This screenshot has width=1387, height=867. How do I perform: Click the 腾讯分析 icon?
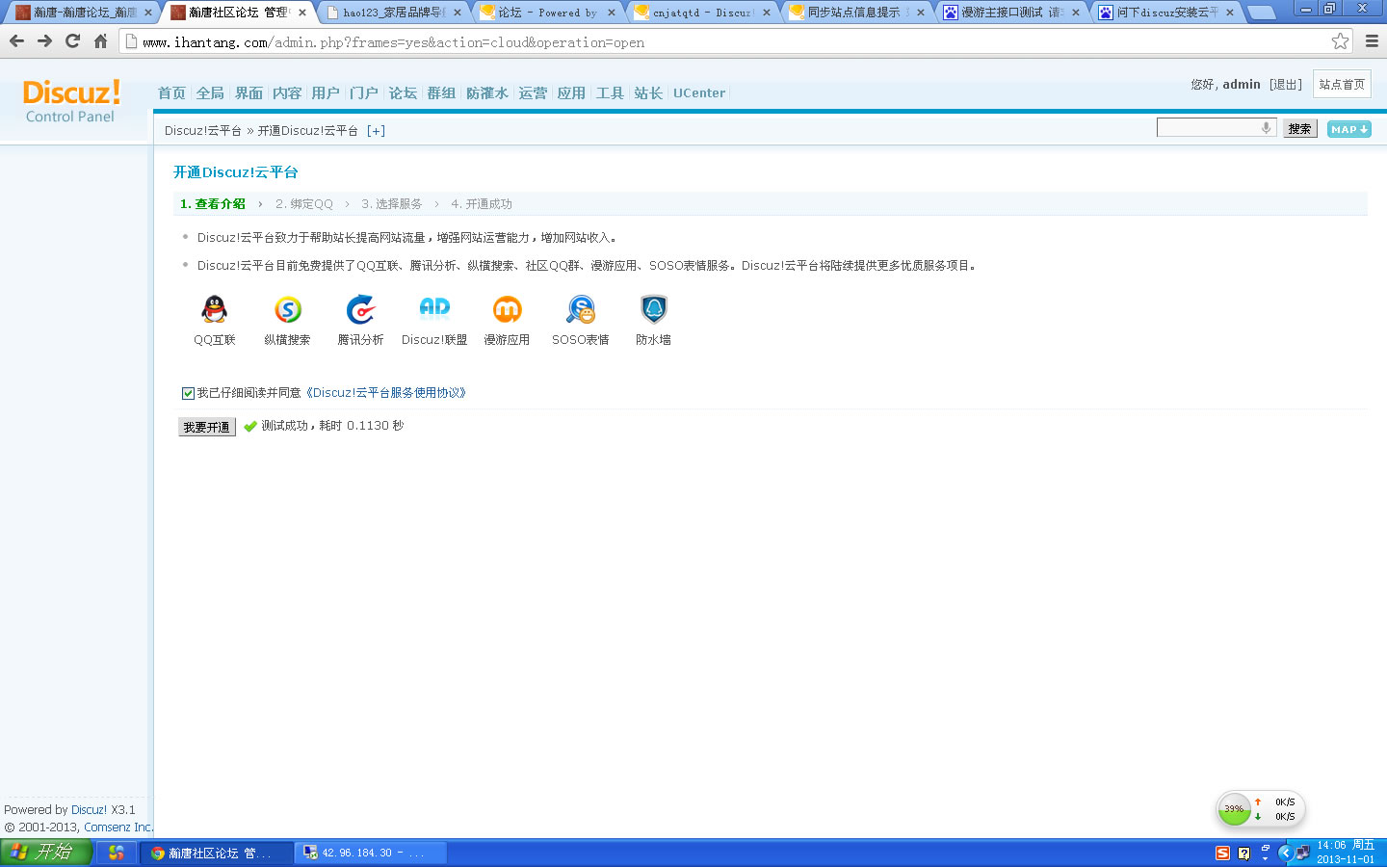360,309
